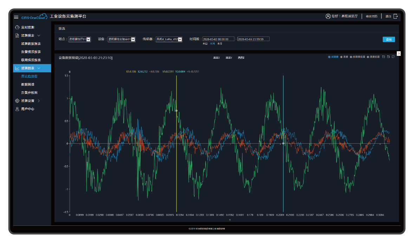
Task: Close the chart panel with red X
Action: pos(399,54)
